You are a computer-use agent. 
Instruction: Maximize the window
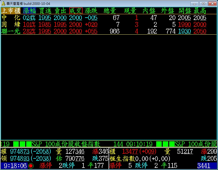203,4
